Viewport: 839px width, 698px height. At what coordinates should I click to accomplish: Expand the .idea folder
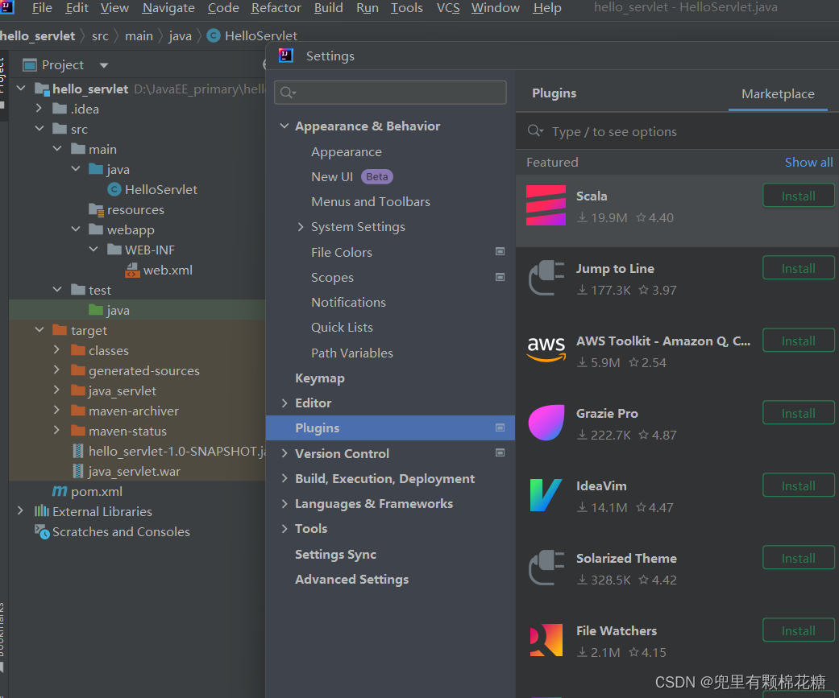coord(39,109)
